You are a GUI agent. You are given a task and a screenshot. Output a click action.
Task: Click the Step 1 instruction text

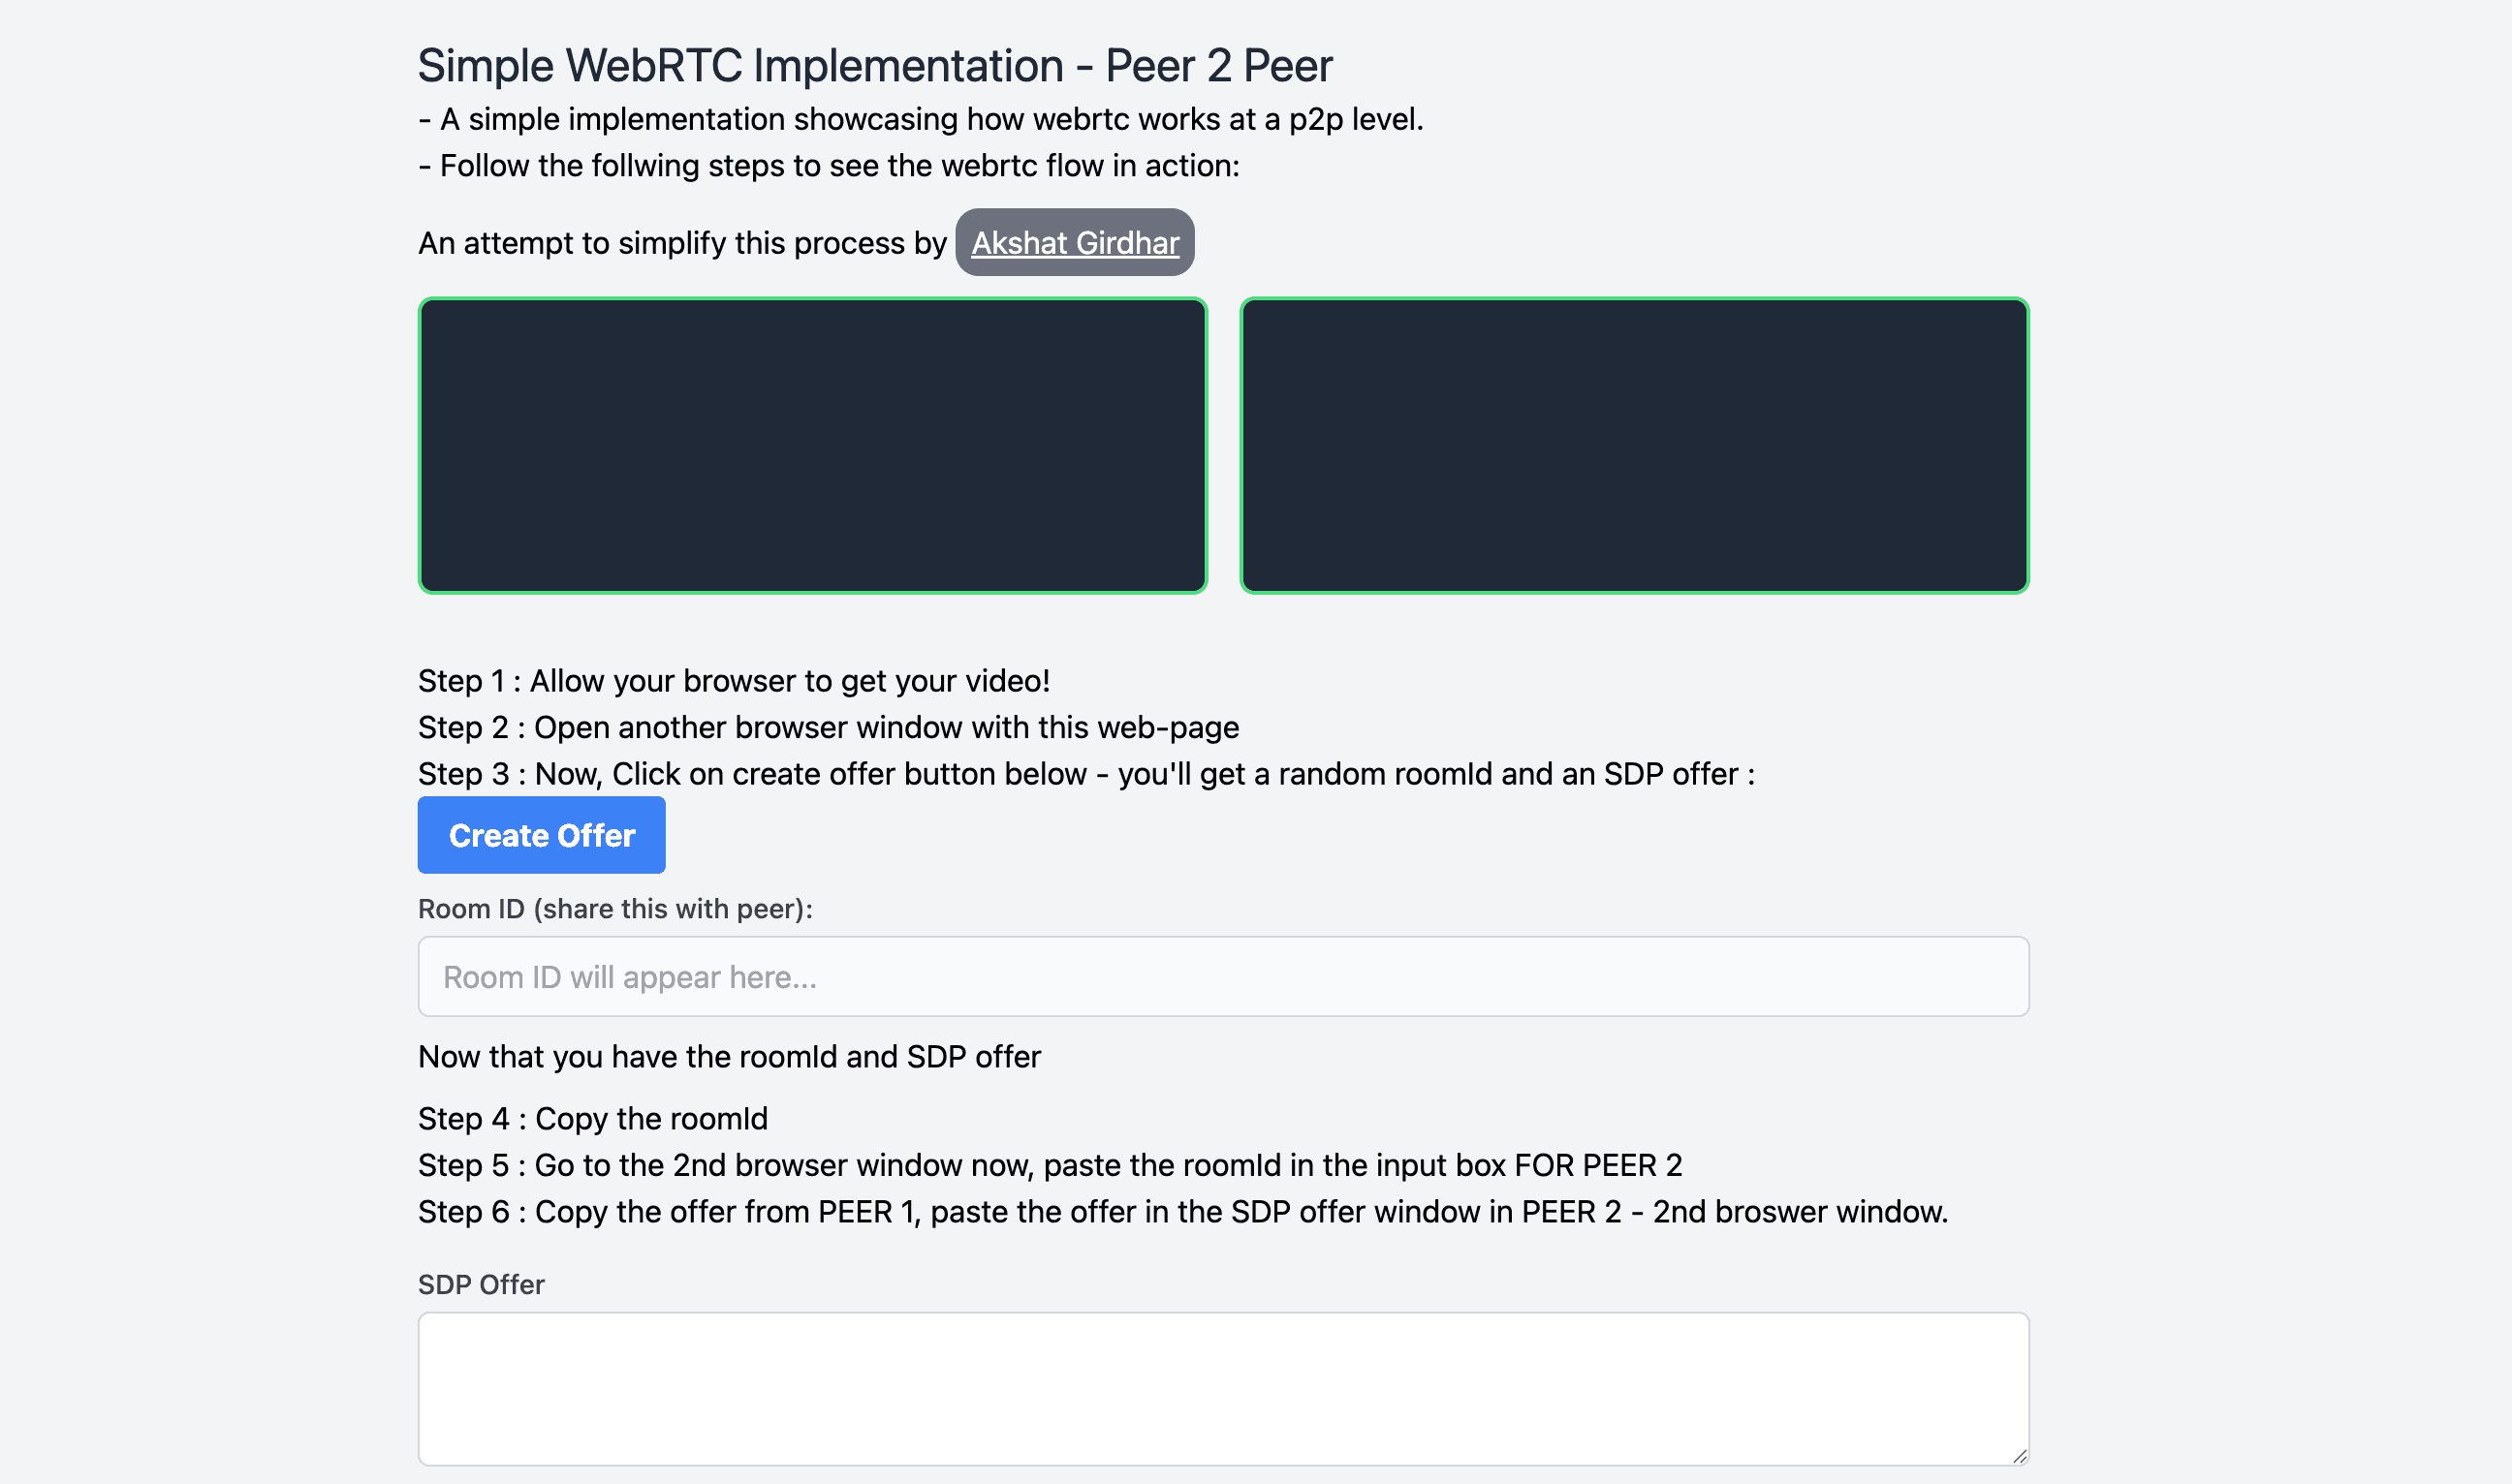734,680
